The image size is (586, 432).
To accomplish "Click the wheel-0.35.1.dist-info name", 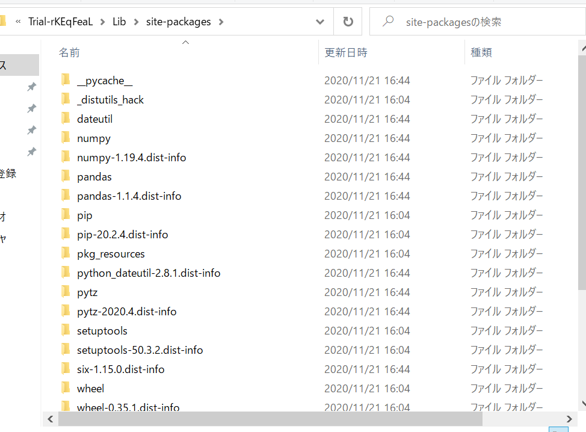I will click(128, 407).
